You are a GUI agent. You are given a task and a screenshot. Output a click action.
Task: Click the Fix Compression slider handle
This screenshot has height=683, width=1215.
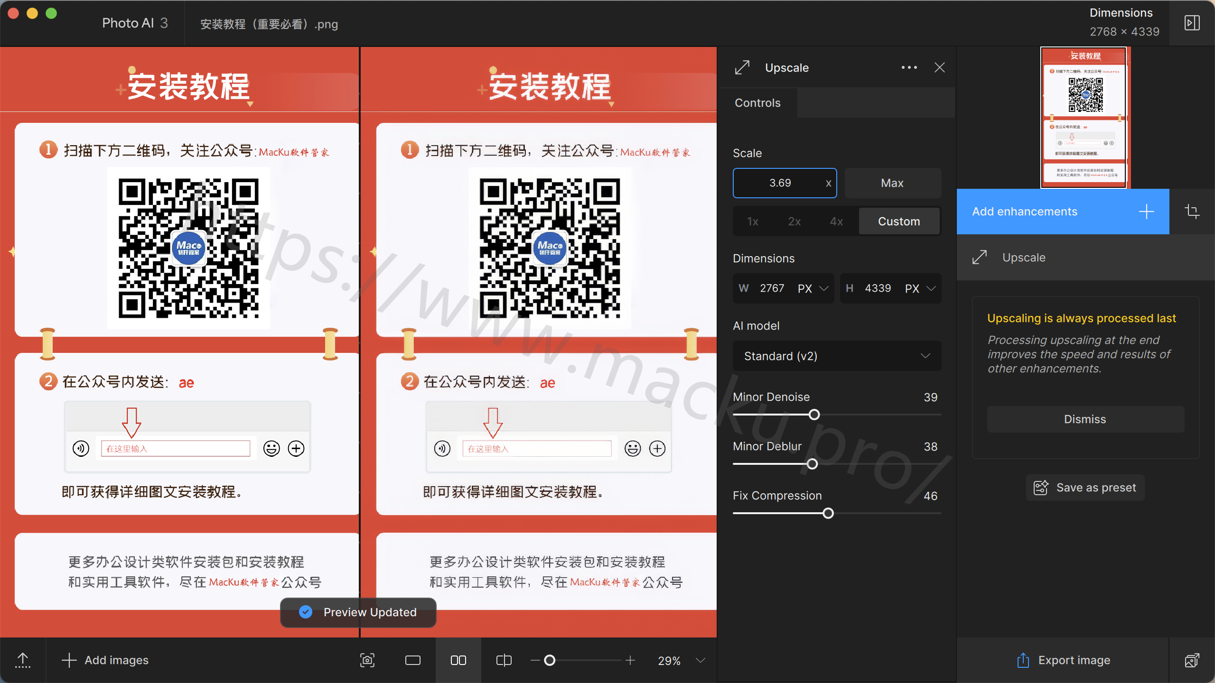click(829, 513)
